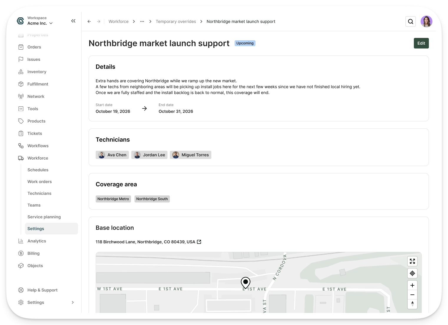Enter fullscreen map view
Viewport: 448px width, 325px height.
tap(412, 261)
